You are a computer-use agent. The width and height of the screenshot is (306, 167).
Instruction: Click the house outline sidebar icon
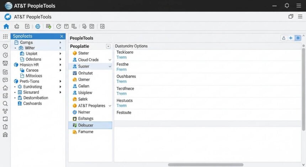click(x=5, y=88)
